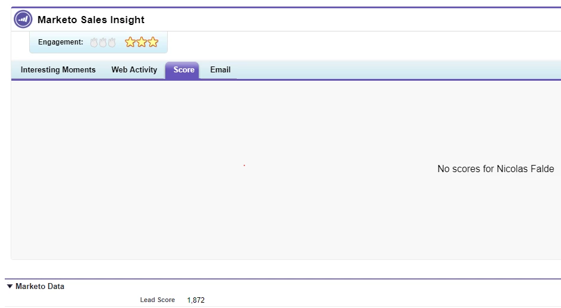Image resolution: width=561 pixels, height=308 pixels.
Task: Click the Marketo Sales Insight title
Action: click(91, 20)
